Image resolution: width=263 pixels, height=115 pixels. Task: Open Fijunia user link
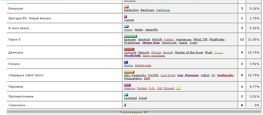click(x=156, y=52)
